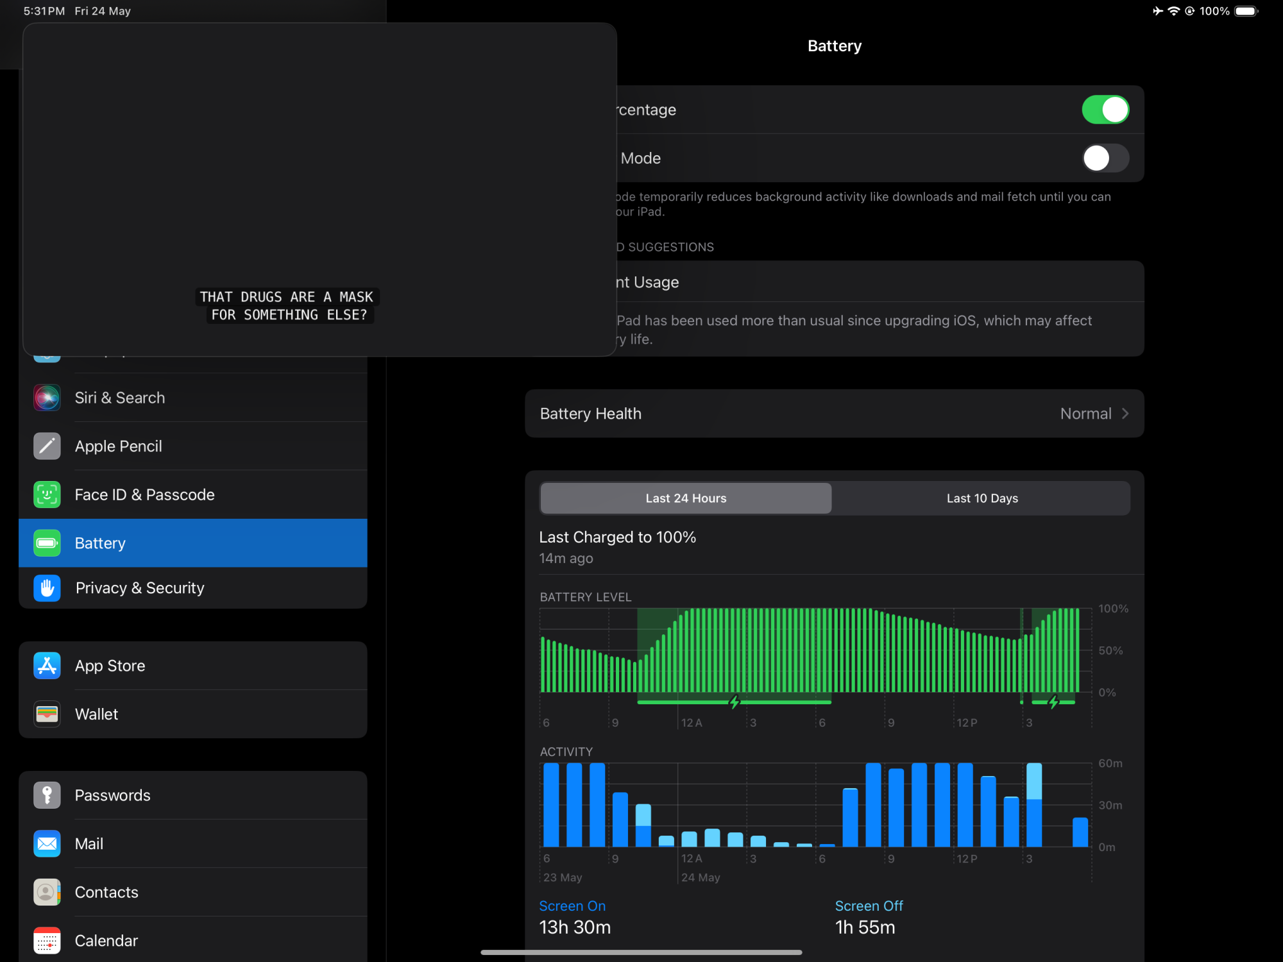Open Face ID & Passcode icon

[47, 494]
